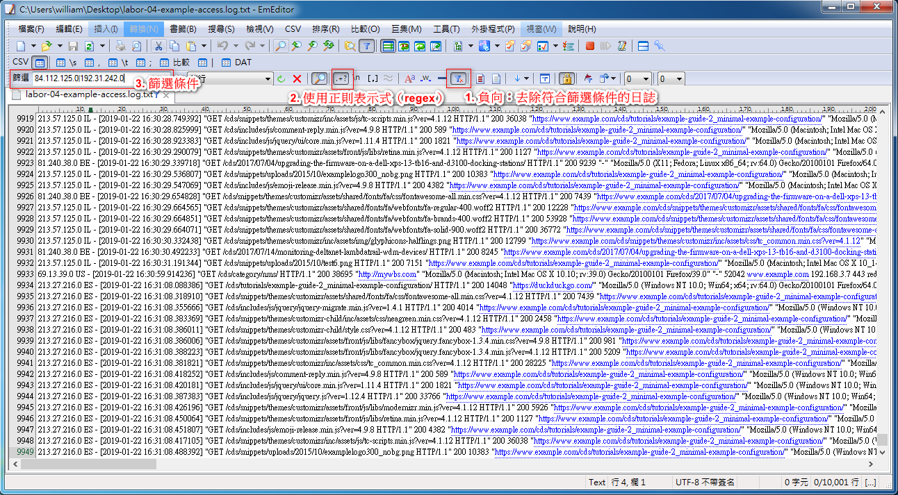Open the filter column combo box
The image size is (898, 495).
click(x=229, y=79)
